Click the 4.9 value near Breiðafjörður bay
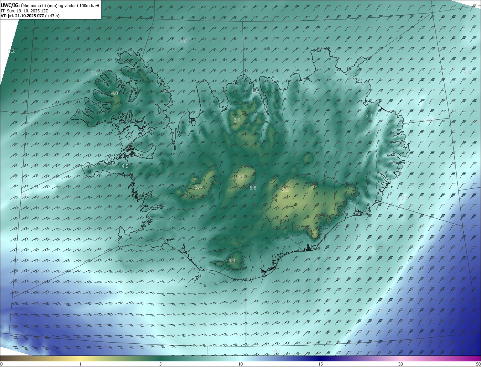 125,166
